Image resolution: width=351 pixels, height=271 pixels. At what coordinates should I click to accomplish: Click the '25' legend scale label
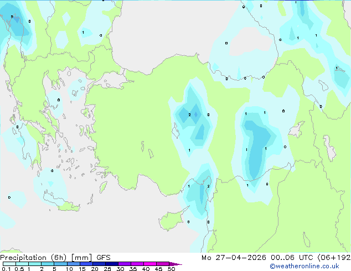(x=107, y=269)
